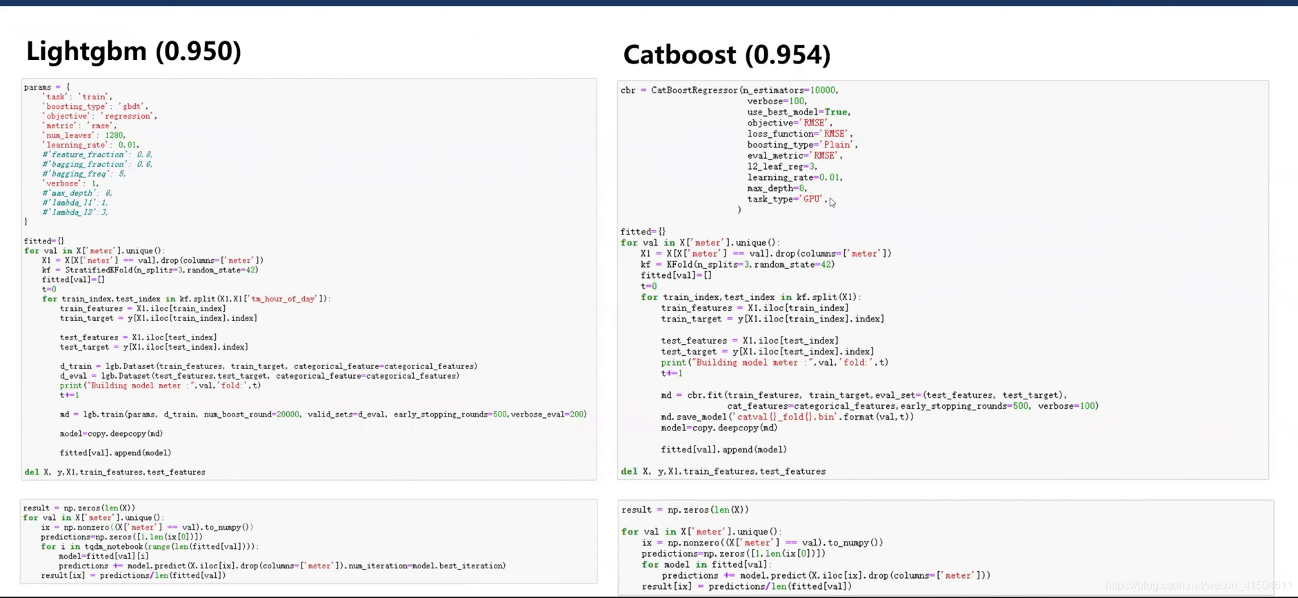Select the "params = {" line
Image resolution: width=1298 pixels, height=598 pixels.
click(47, 88)
